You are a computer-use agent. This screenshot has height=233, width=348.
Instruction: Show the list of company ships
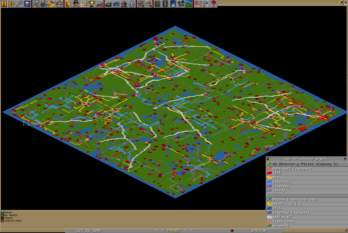124,4
